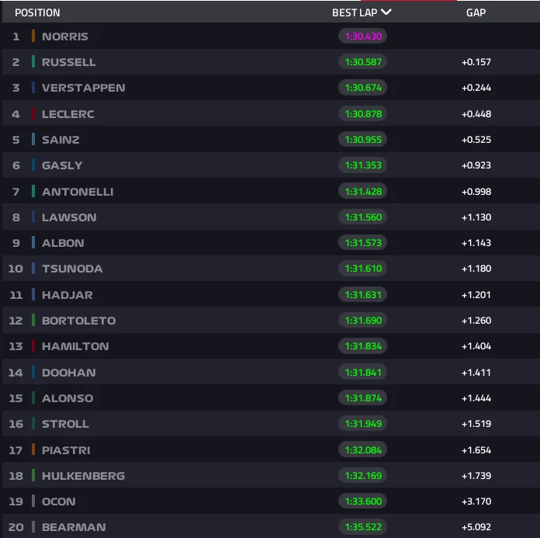Screen dimensions: 540x538
Task: Select the HAMILTON driver name
Action: pos(75,346)
